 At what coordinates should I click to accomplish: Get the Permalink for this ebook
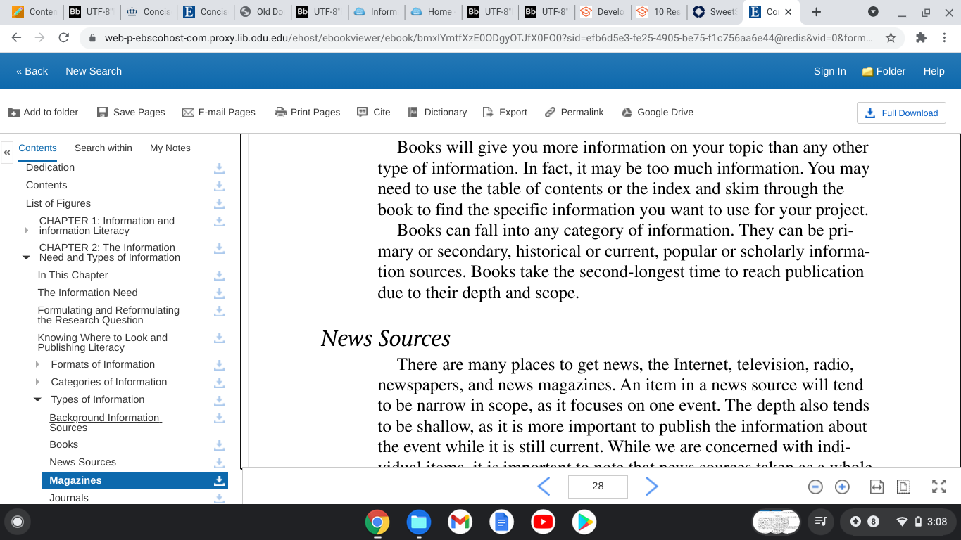tap(574, 112)
